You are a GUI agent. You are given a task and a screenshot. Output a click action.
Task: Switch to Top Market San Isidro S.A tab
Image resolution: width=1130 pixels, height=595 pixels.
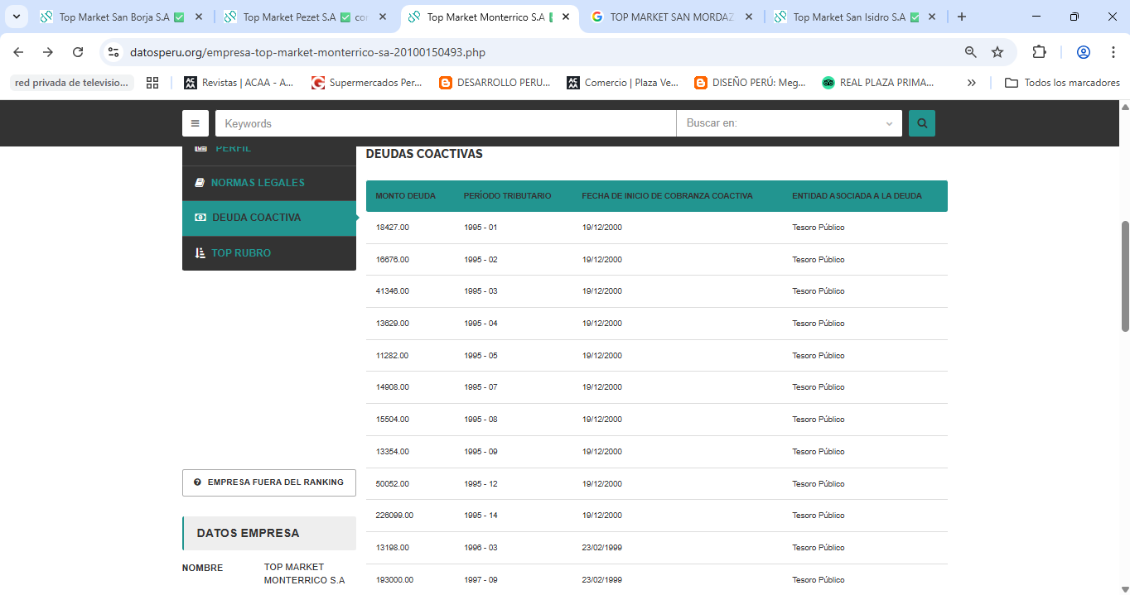pyautogui.click(x=855, y=17)
